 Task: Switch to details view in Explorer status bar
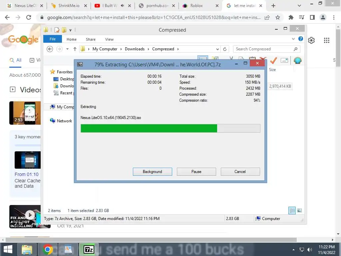[x=292, y=210]
